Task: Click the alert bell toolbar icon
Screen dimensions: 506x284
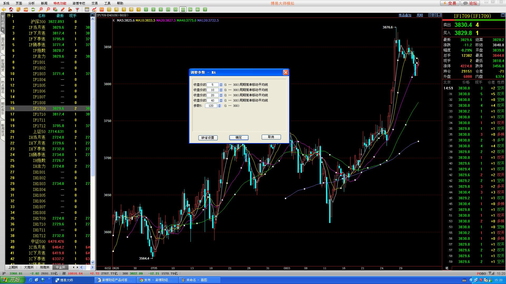Action: click(70, 9)
